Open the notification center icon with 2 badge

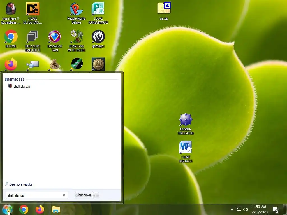pos(276,210)
